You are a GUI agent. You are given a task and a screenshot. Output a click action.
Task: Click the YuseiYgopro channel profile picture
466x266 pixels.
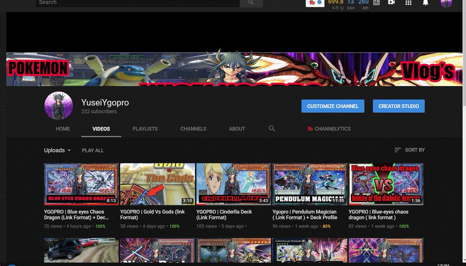point(58,106)
